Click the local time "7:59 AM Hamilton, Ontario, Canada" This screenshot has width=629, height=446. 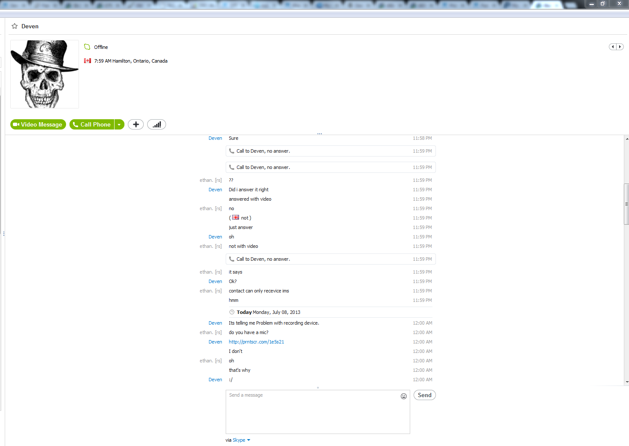coord(131,61)
